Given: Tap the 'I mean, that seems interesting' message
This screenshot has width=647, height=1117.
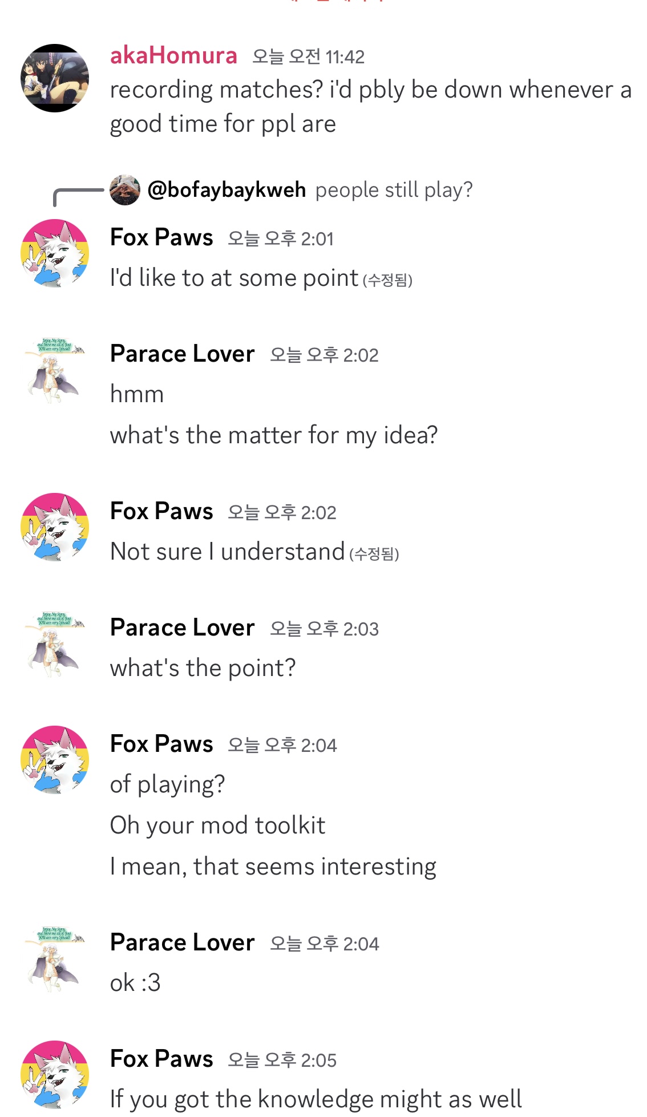Looking at the screenshot, I should (273, 867).
